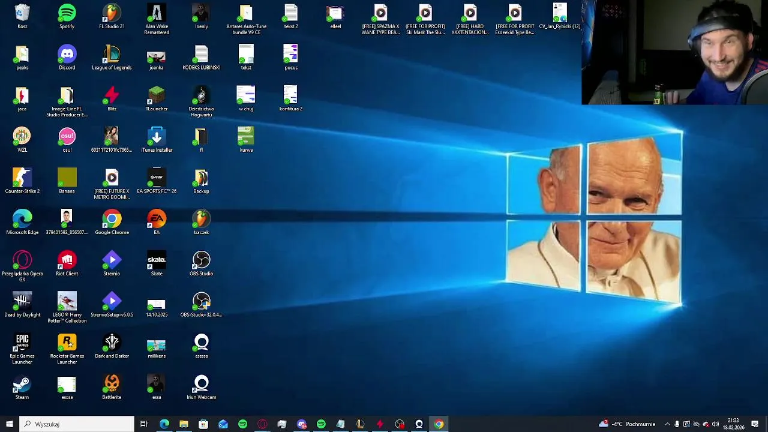Select the iTunes Installer icon
This screenshot has height=432, width=768.
[x=157, y=140]
